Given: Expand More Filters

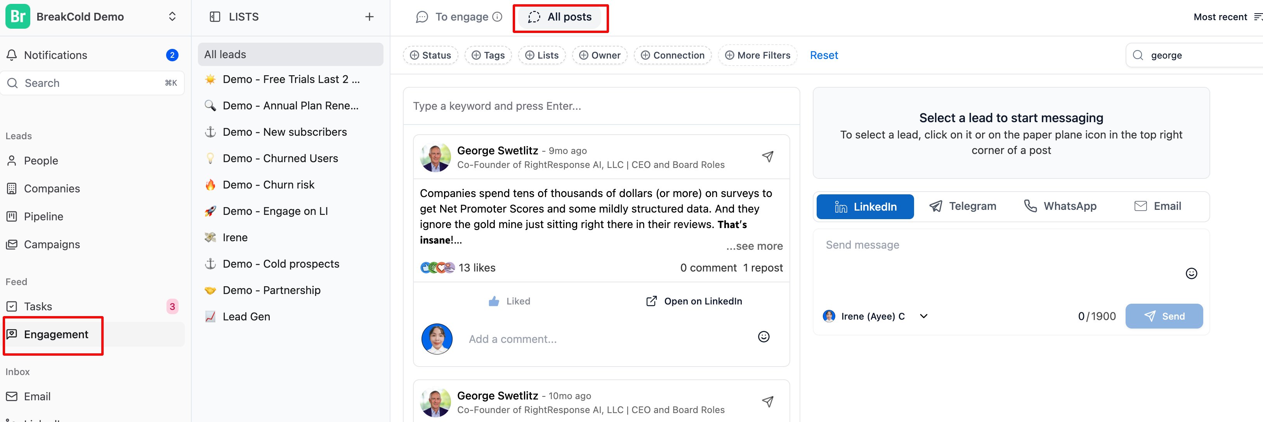Looking at the screenshot, I should [x=758, y=55].
